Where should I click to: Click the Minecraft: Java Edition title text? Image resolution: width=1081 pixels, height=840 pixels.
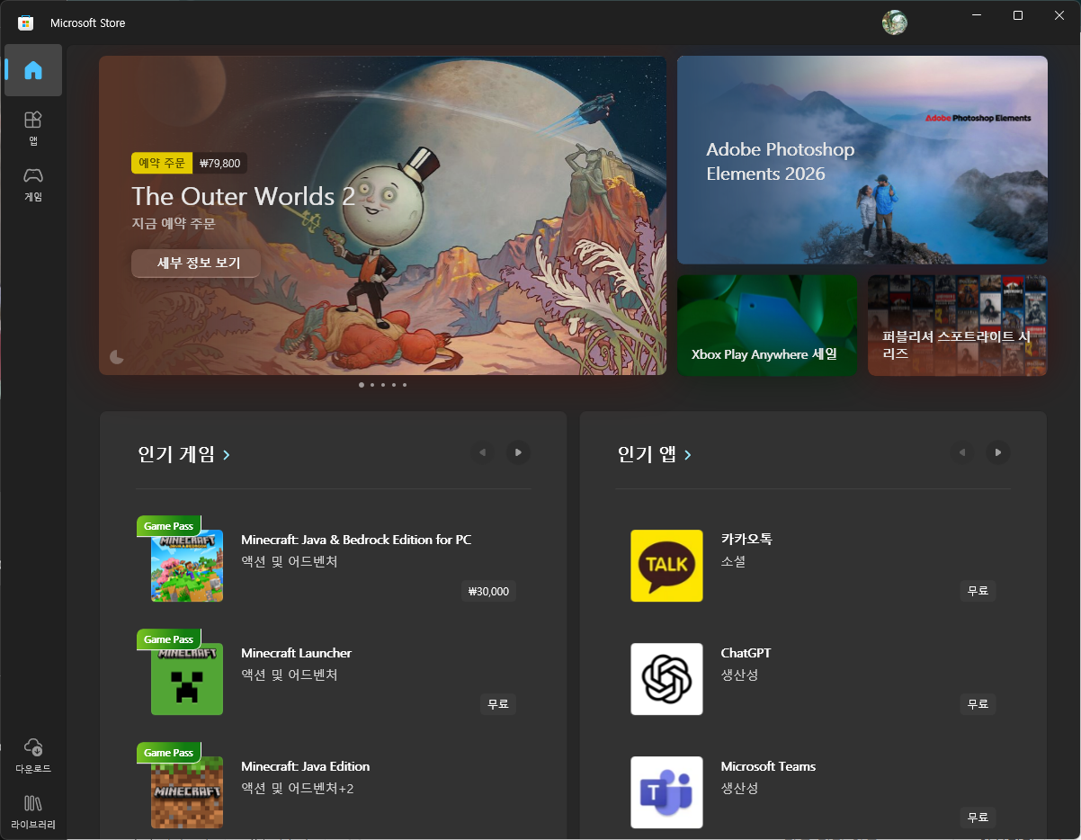click(x=305, y=766)
